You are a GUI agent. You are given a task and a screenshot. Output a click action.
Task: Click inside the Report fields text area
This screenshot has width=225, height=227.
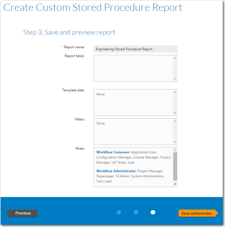pos(133,68)
